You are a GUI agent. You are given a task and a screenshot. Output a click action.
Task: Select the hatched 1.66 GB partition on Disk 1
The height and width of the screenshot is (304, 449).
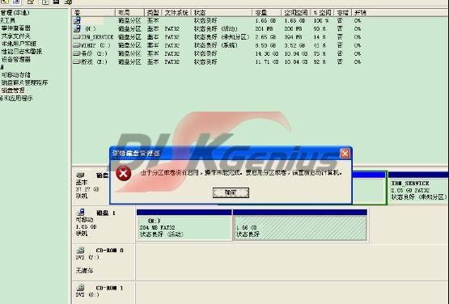pos(300,227)
